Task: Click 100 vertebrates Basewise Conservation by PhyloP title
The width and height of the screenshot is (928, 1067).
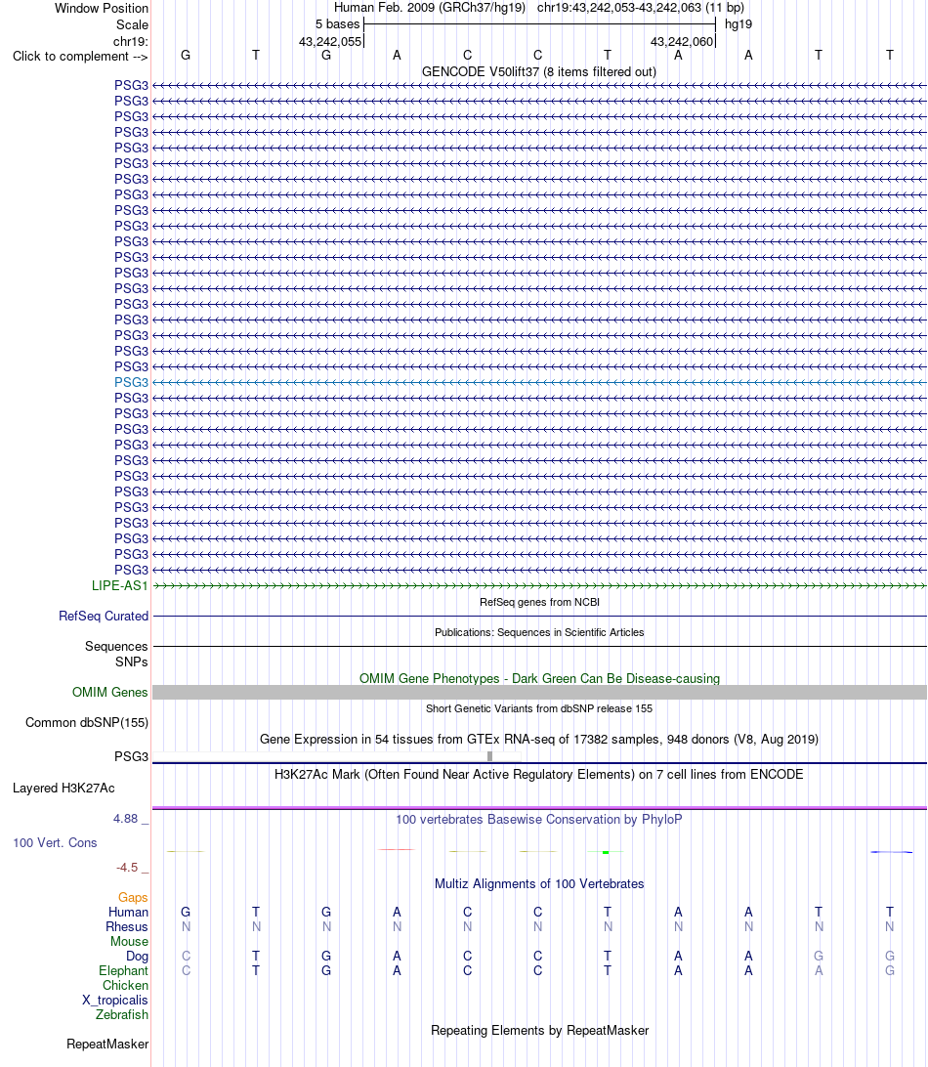Action: (x=539, y=819)
